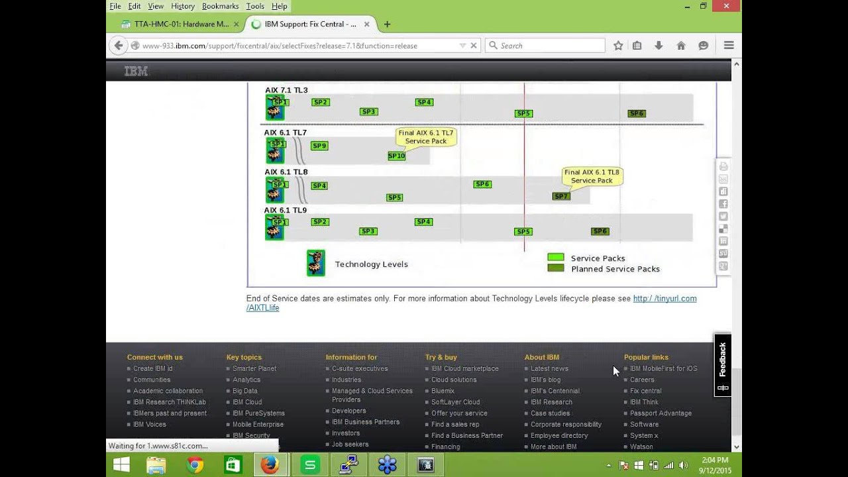Select SP3 on the AIX 6.1 TL9 row
This screenshot has width=848, height=477.
click(x=368, y=231)
